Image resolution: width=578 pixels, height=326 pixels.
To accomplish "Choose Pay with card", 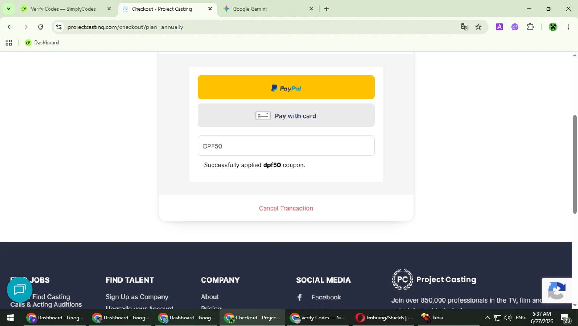I will 286,115.
